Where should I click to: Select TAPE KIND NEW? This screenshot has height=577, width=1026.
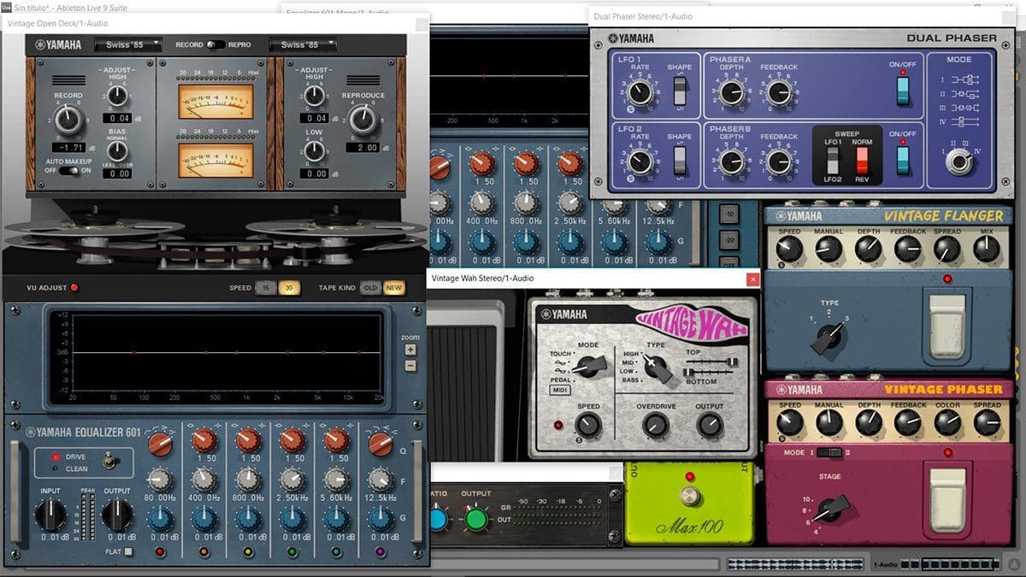pyautogui.click(x=393, y=288)
